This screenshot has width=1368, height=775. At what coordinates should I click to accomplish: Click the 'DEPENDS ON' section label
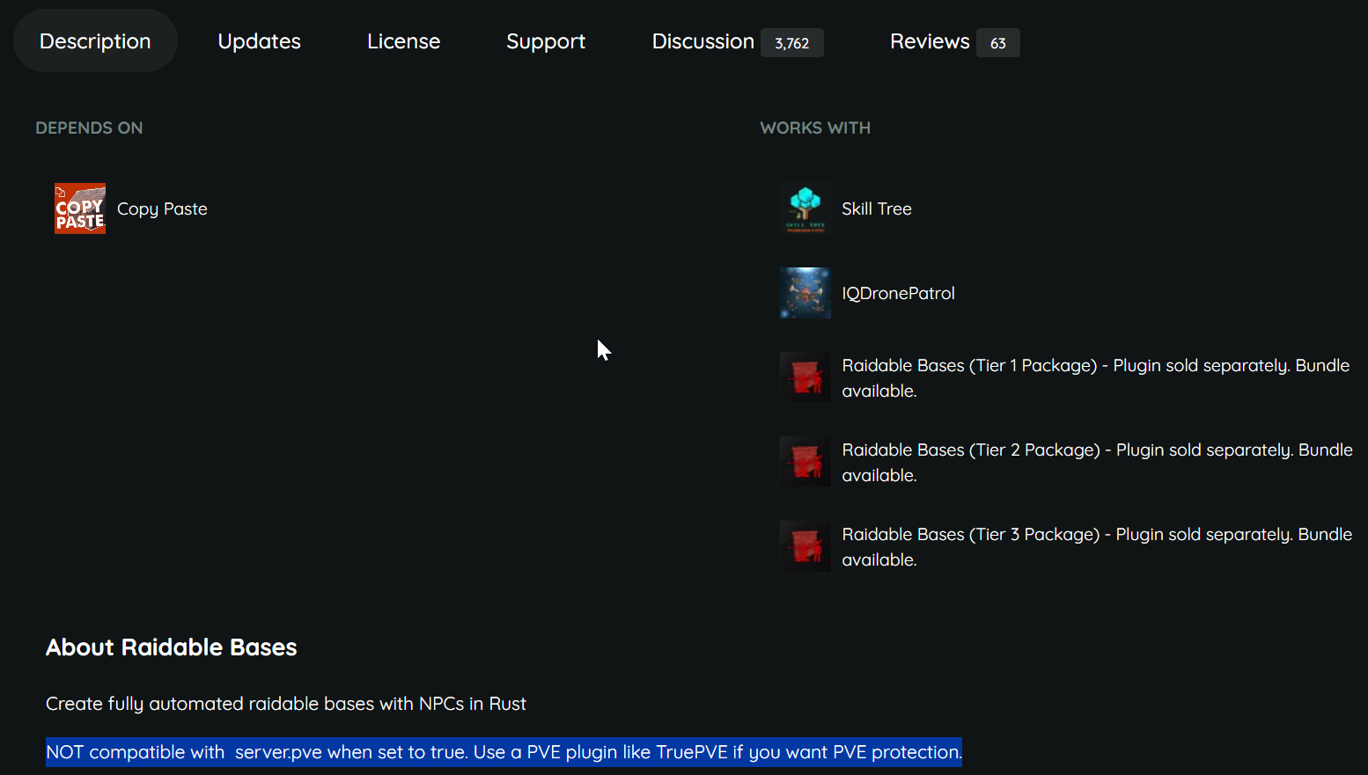89,128
